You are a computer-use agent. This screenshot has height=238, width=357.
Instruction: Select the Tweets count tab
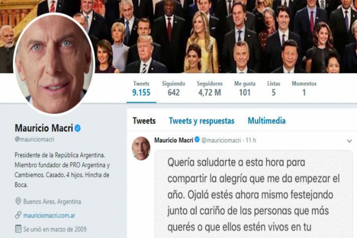click(x=141, y=88)
